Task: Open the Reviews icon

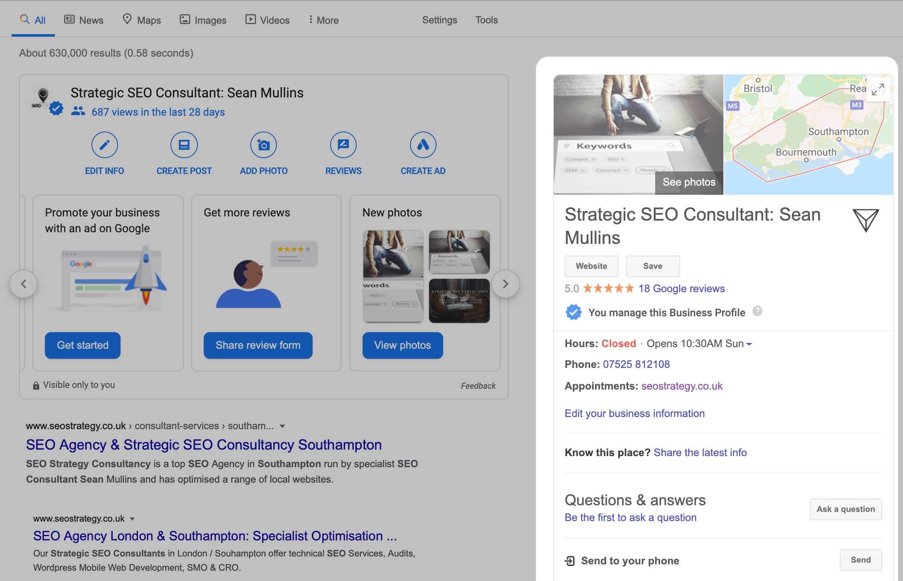Action: [x=343, y=145]
